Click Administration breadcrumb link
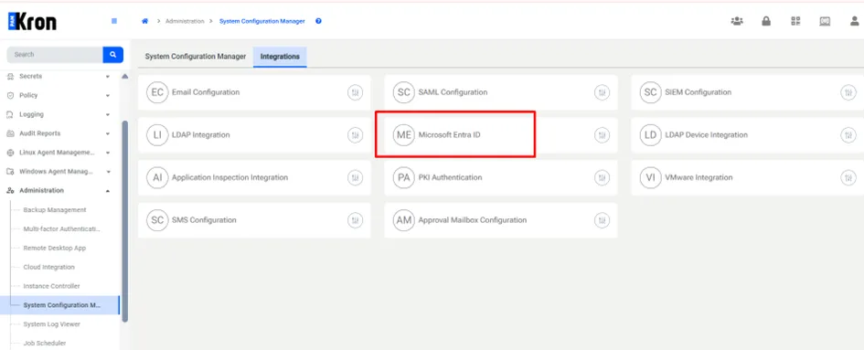This screenshot has height=350, width=864. [x=185, y=21]
